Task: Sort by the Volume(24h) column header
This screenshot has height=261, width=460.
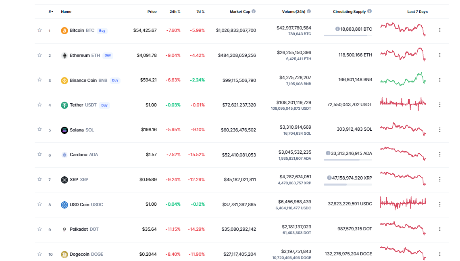Action: (x=293, y=12)
